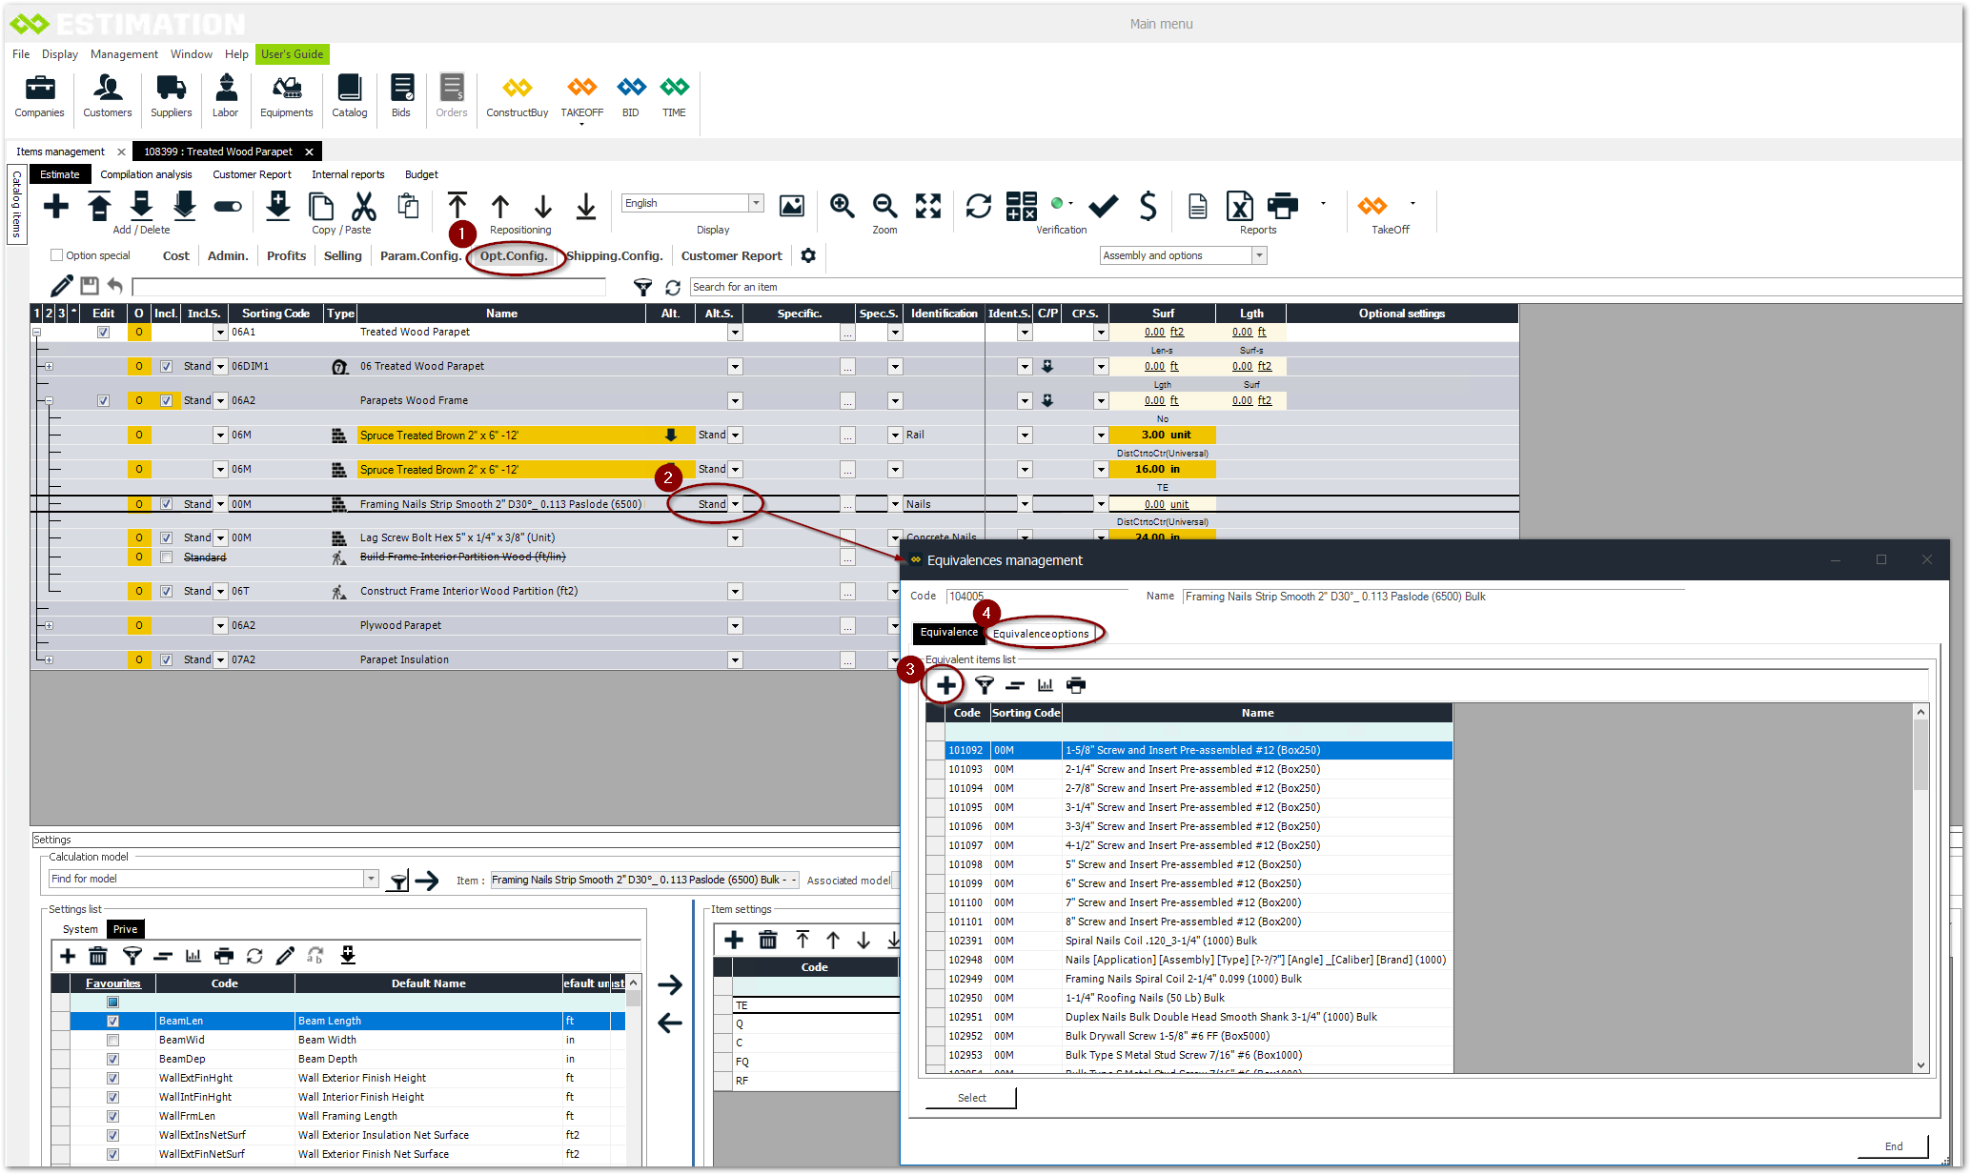Click the plus icon in Equivalent items list

point(945,685)
